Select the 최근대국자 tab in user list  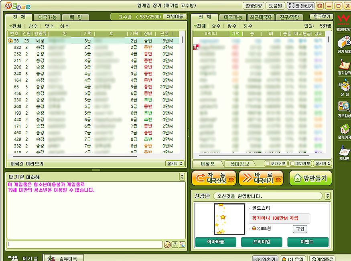tap(261, 17)
